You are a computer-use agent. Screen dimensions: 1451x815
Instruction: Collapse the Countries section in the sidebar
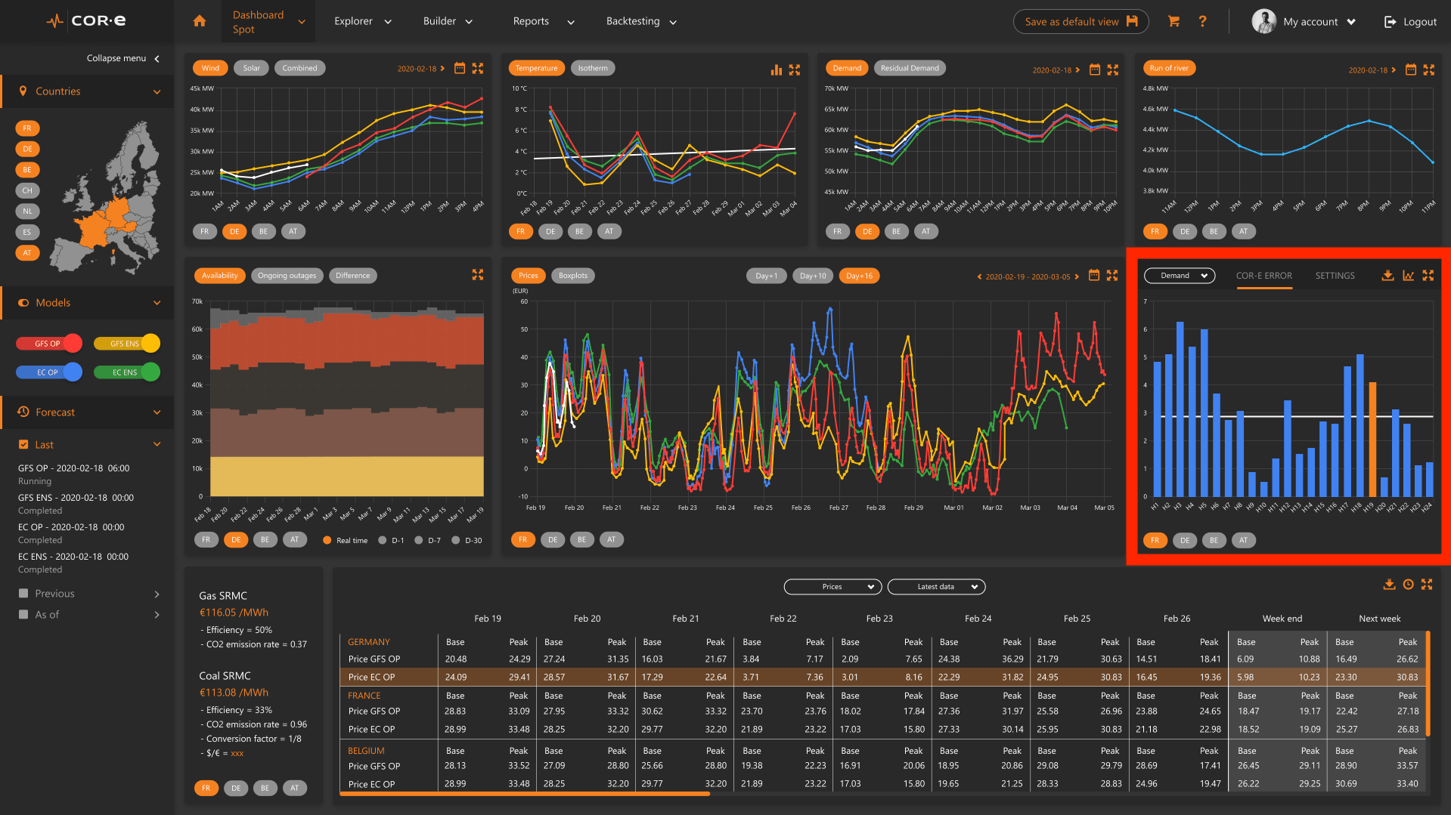pos(157,91)
